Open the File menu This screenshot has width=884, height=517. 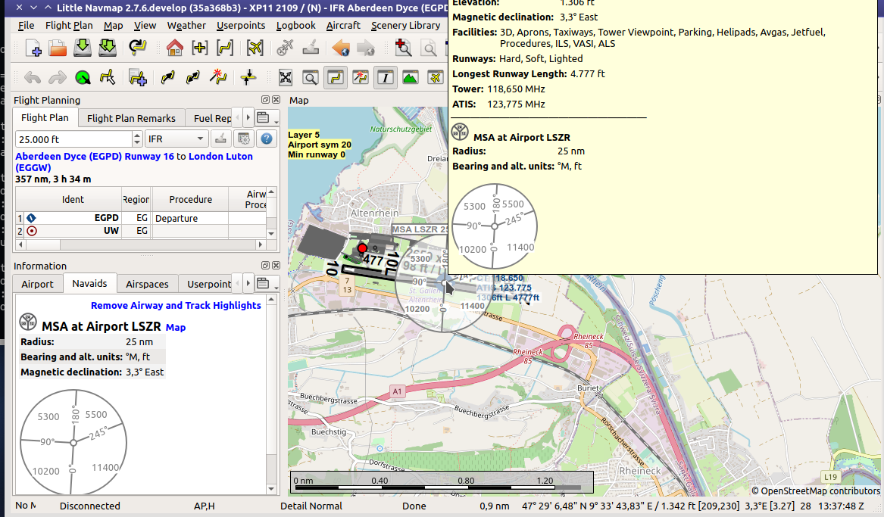tap(26, 25)
